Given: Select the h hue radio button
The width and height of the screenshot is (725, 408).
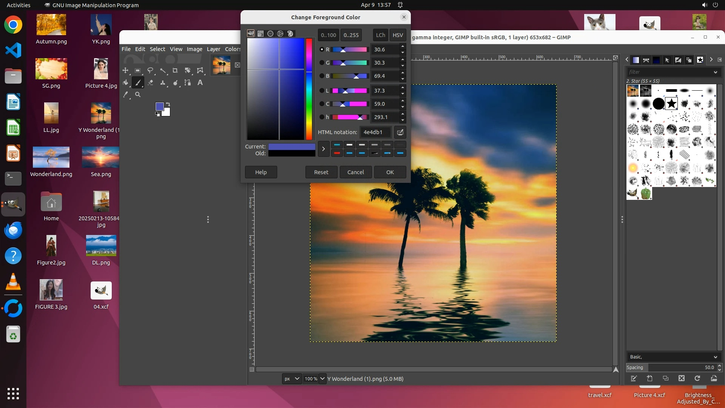Looking at the screenshot, I should [x=322, y=117].
